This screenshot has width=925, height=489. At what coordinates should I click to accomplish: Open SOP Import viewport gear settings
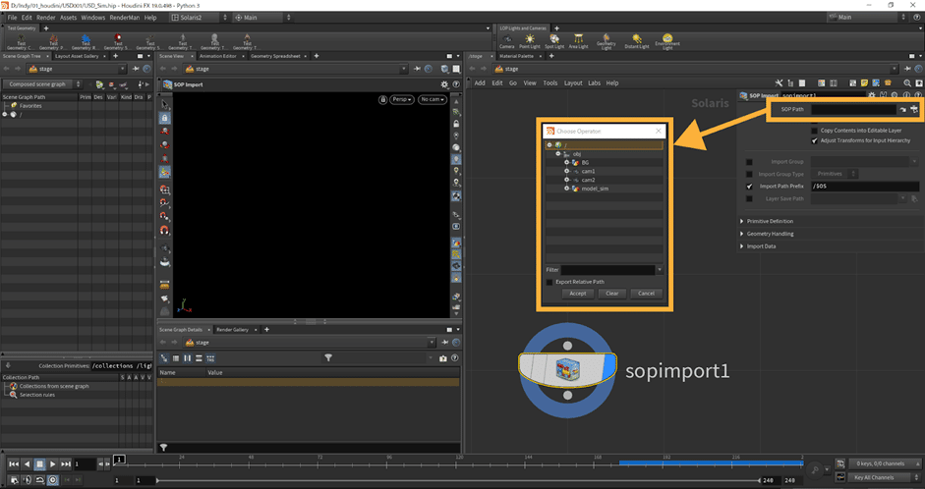(x=444, y=84)
